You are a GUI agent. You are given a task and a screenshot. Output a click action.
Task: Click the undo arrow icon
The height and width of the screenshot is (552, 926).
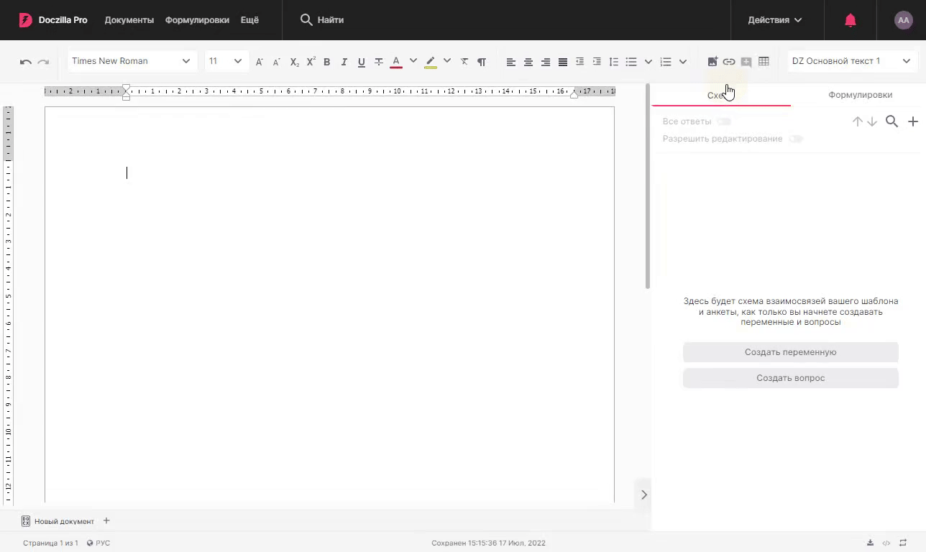tap(26, 62)
